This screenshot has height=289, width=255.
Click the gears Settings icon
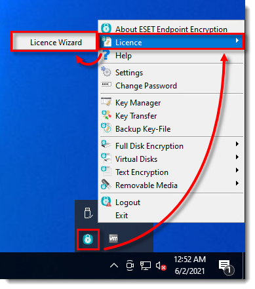[x=106, y=71]
